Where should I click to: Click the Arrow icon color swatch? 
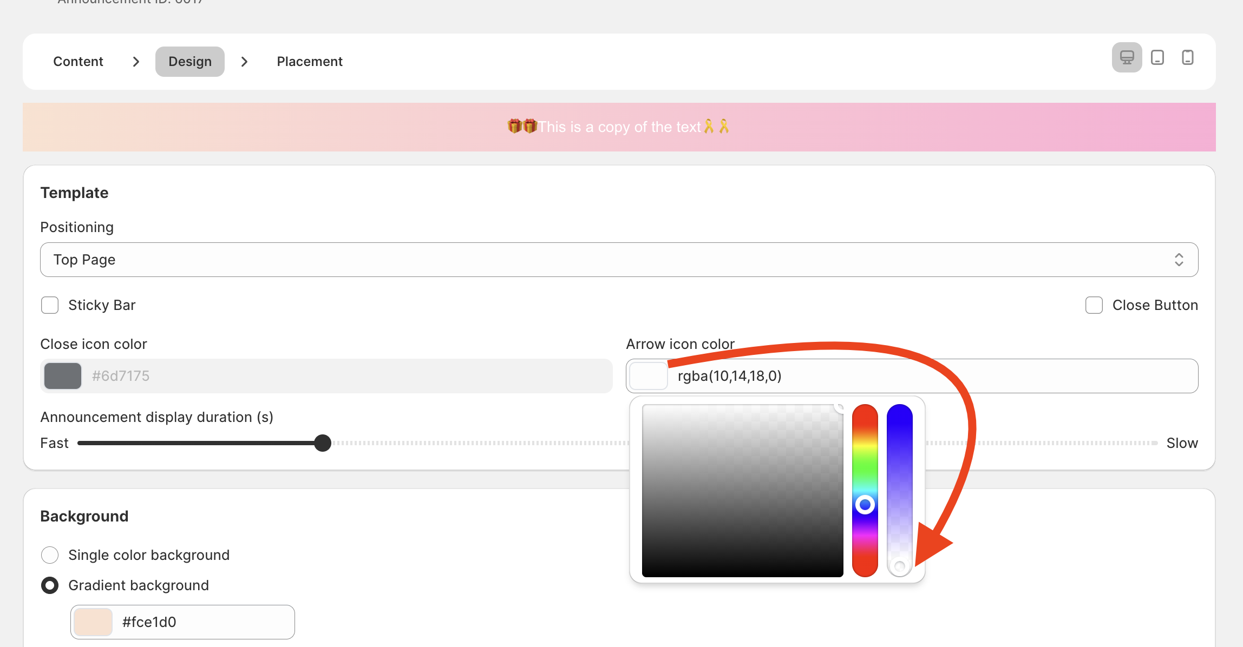648,376
